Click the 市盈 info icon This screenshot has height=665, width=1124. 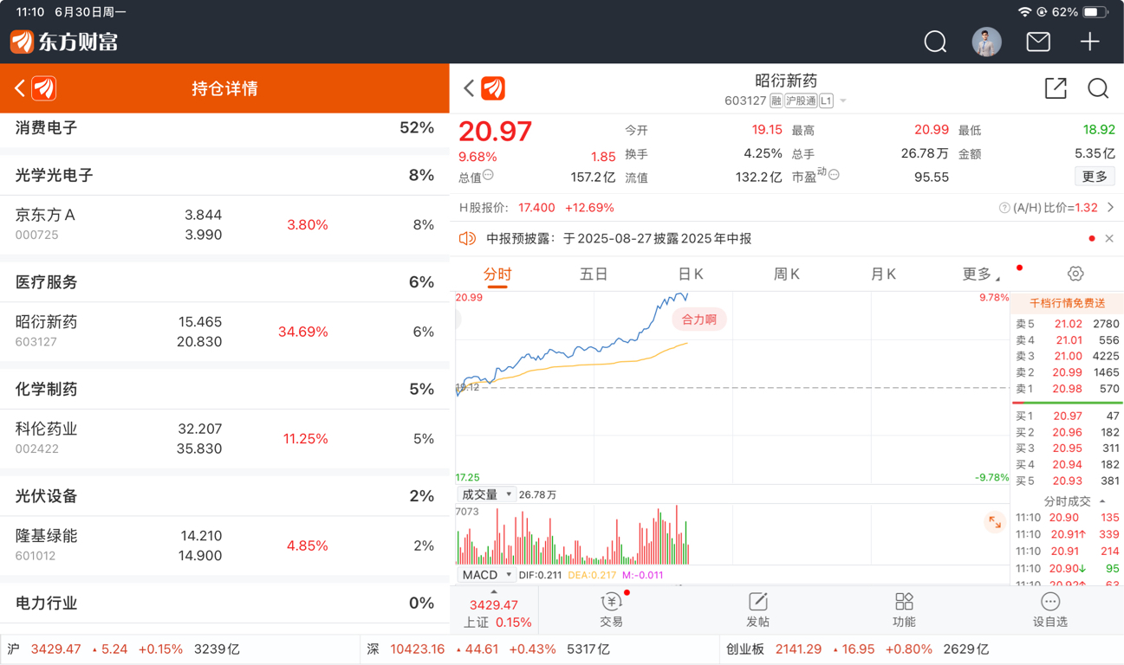click(x=834, y=175)
